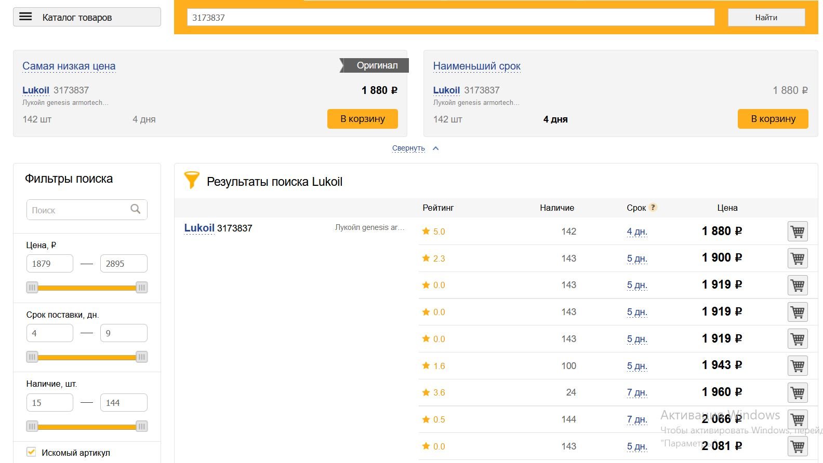Focus the search field containing 3173837

tap(450, 17)
